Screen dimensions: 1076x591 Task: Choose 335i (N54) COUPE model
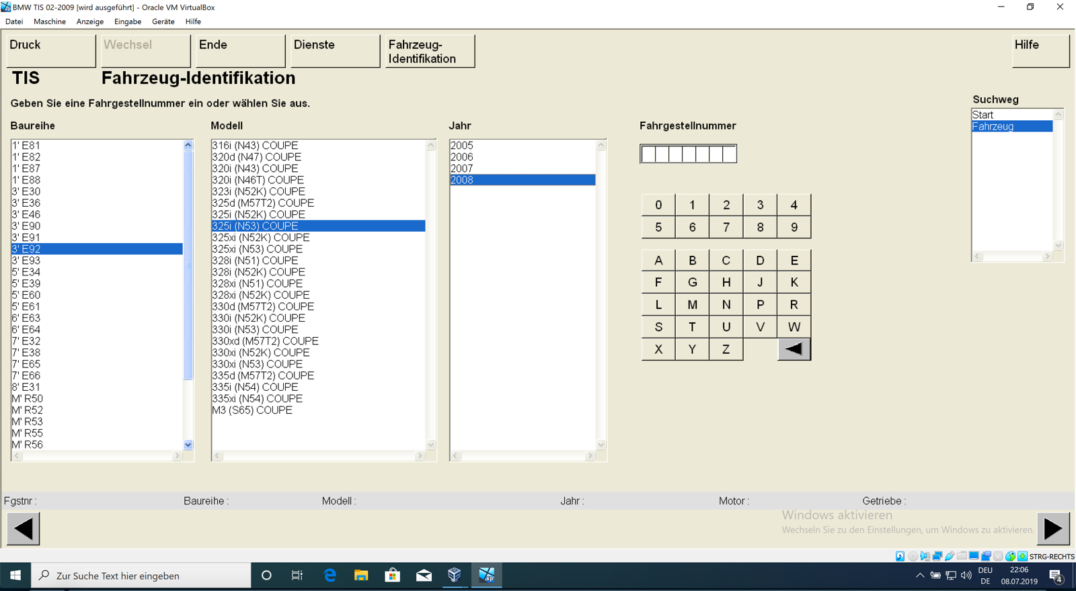(x=255, y=387)
